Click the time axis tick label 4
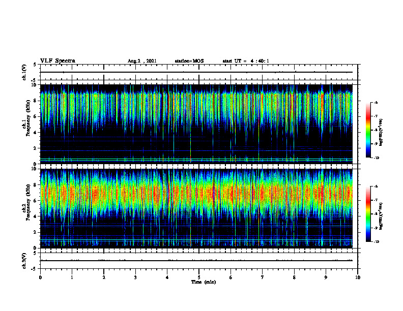 click(167, 277)
